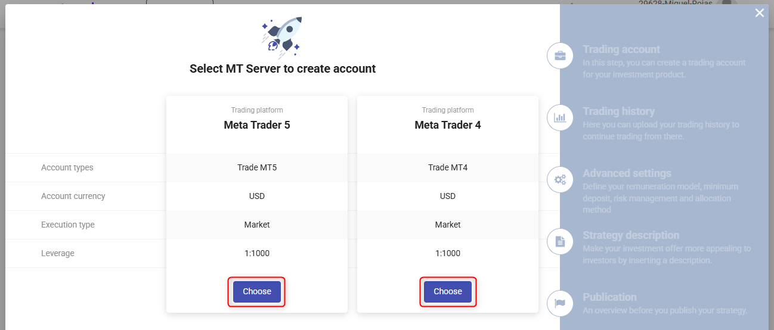Click USD value in Meta Trader 4 card
The height and width of the screenshot is (330, 774).
click(x=448, y=196)
